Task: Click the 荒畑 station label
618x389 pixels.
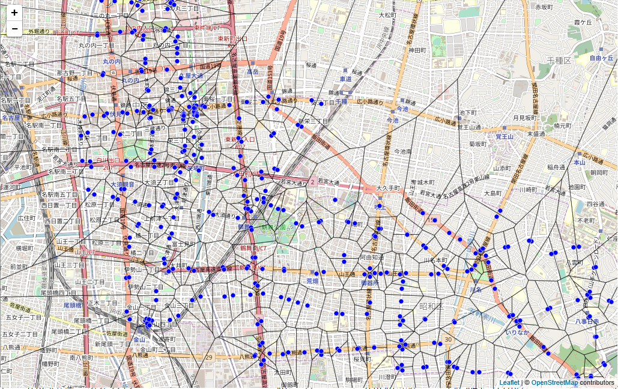Action: (312, 281)
